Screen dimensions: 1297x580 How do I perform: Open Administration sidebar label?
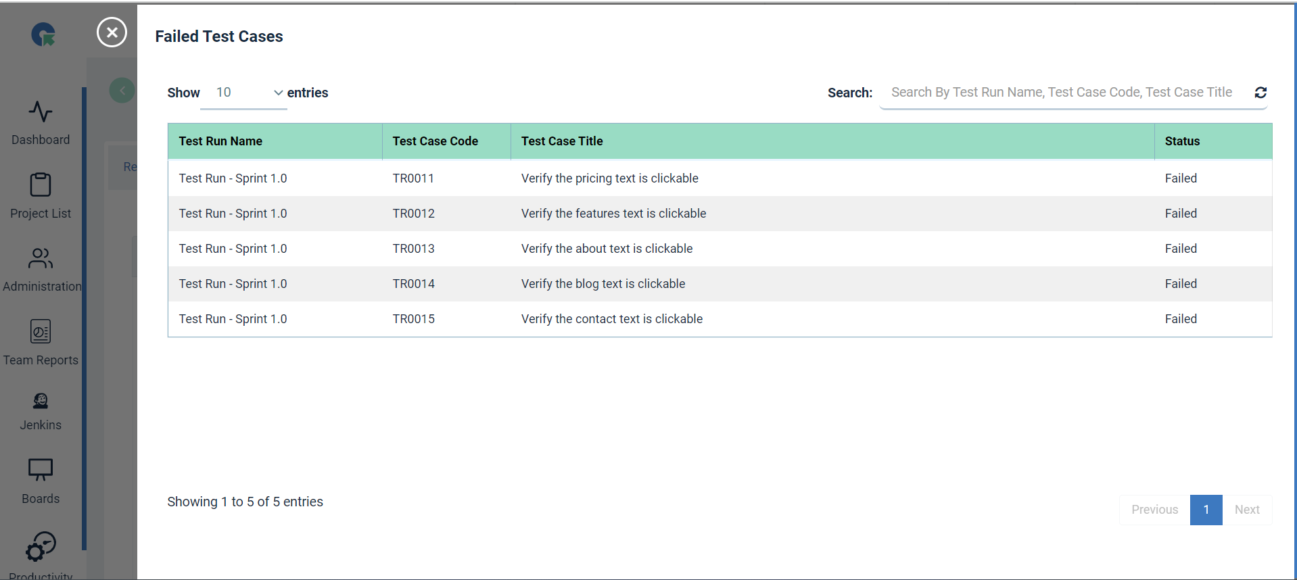click(x=42, y=287)
